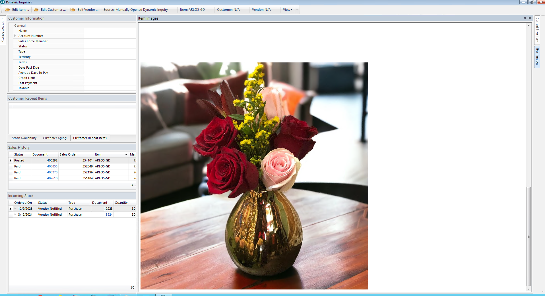Viewport: 545px width, 296px height.
Task: Switch to the Customer Aging tab
Action: (55, 138)
